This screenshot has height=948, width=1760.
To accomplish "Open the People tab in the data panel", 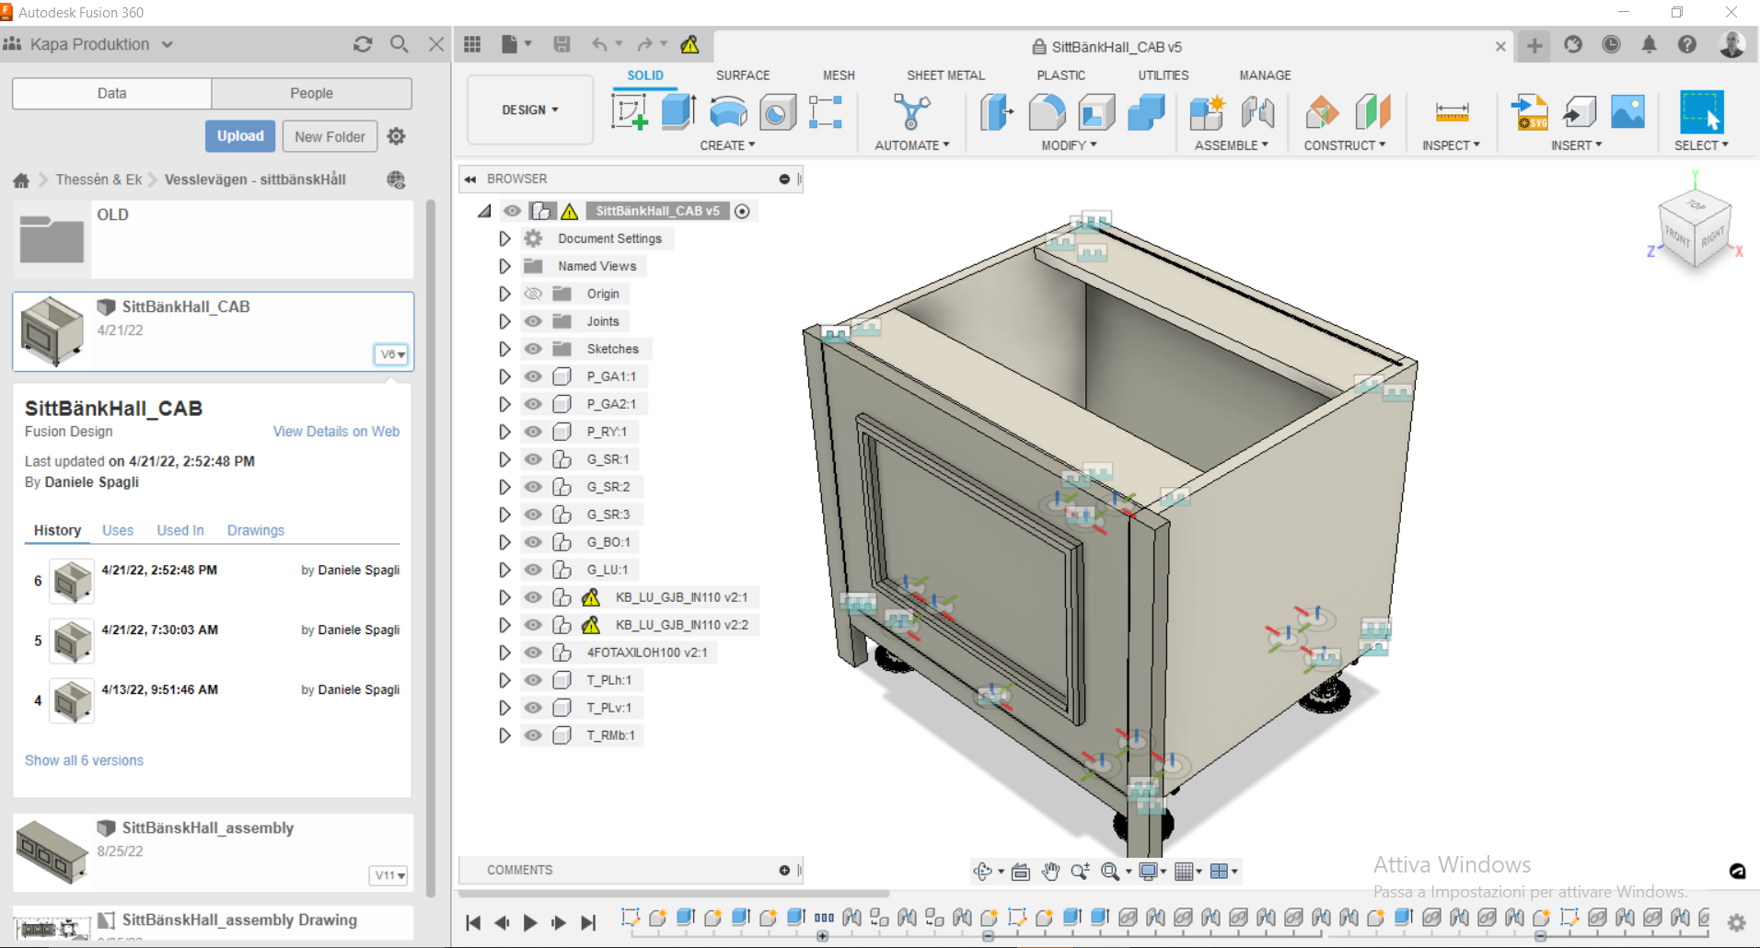I will (x=311, y=93).
